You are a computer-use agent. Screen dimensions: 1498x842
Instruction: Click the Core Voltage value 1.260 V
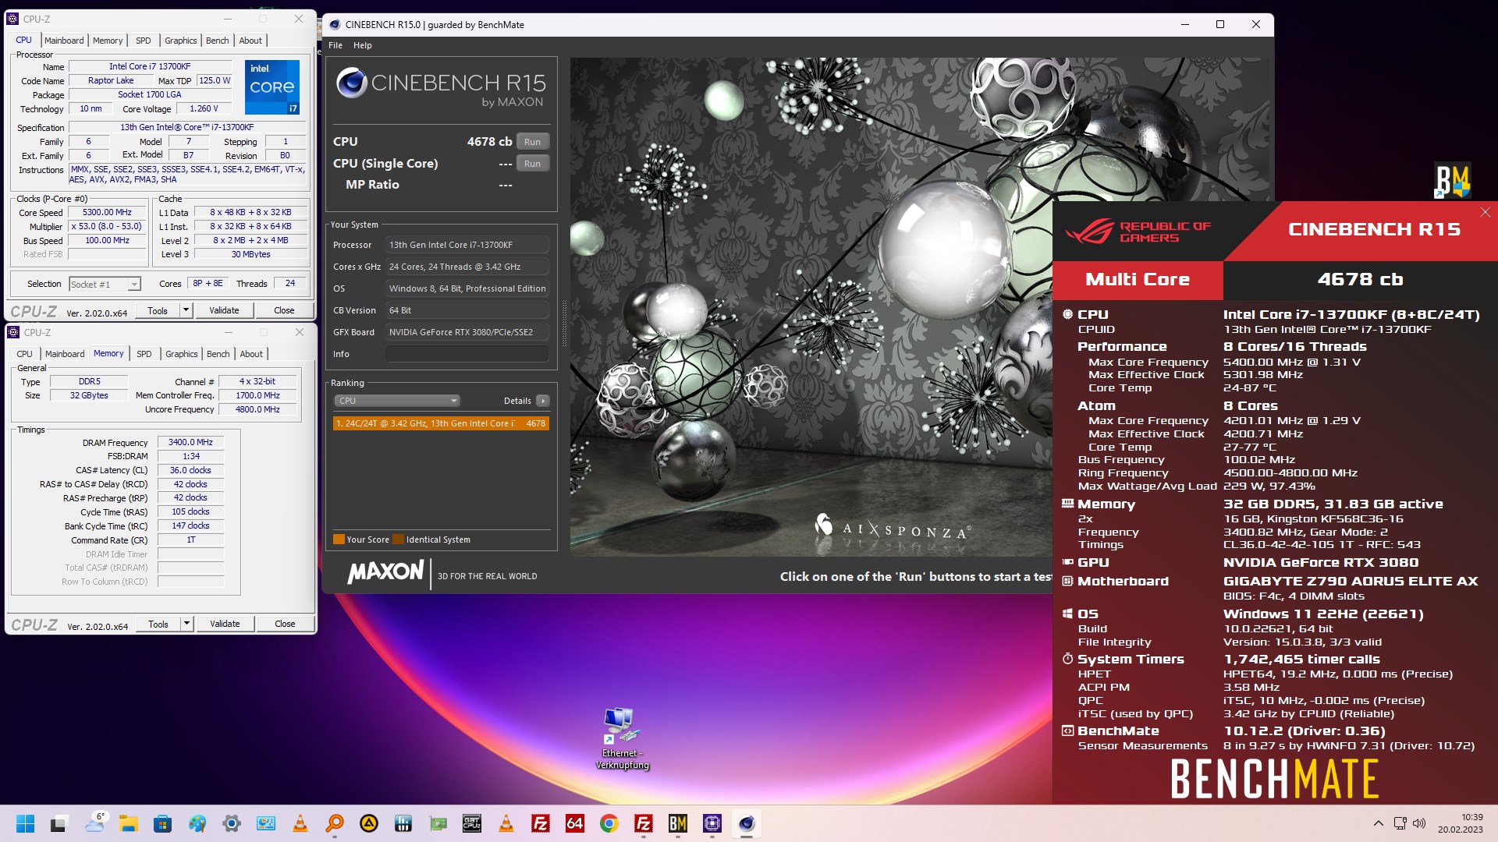[x=204, y=108]
